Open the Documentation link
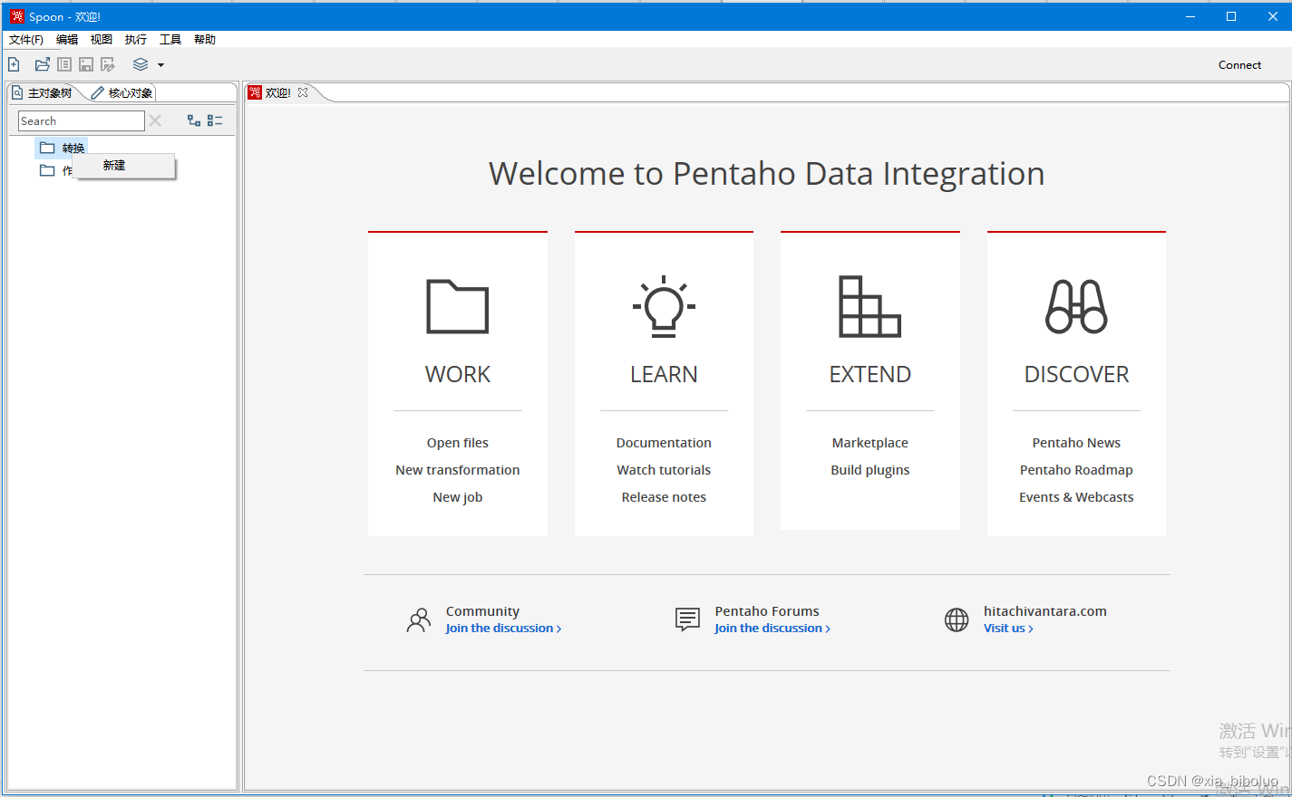This screenshot has width=1292, height=797. click(664, 443)
